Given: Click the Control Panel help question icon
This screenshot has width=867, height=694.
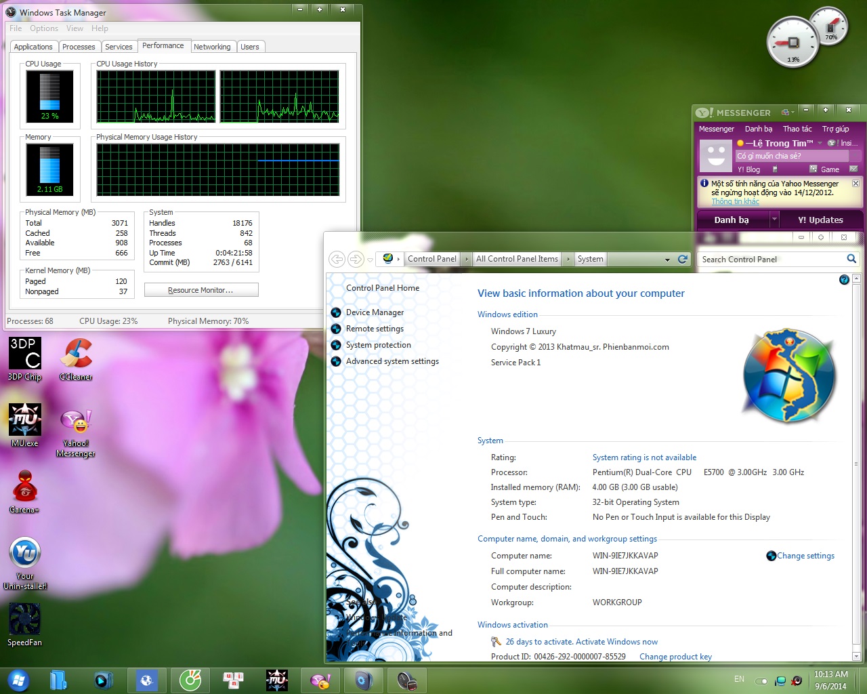Looking at the screenshot, I should [844, 280].
